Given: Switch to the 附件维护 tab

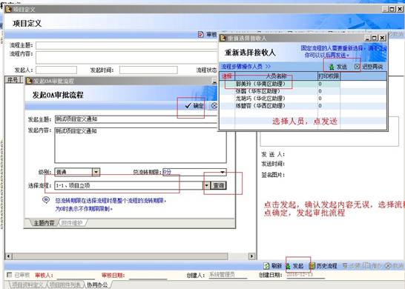Looking at the screenshot, I should coord(72,223).
